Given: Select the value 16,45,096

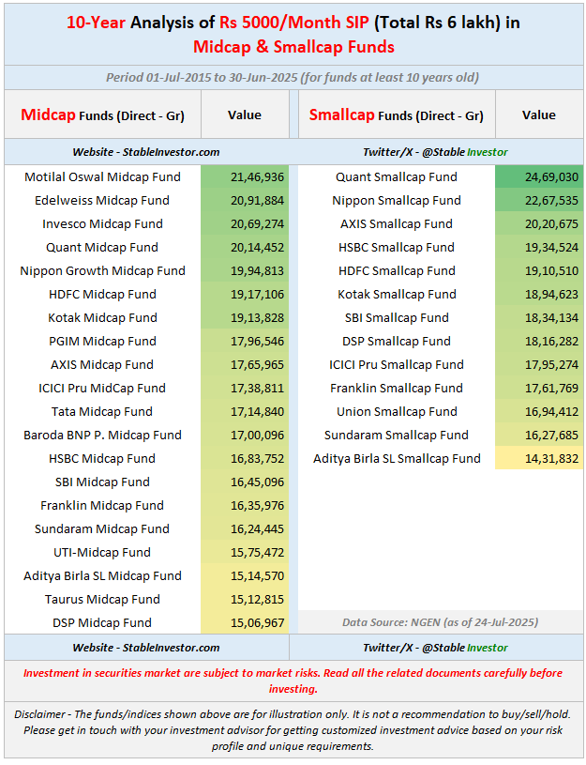Looking at the screenshot, I should 257,482.
